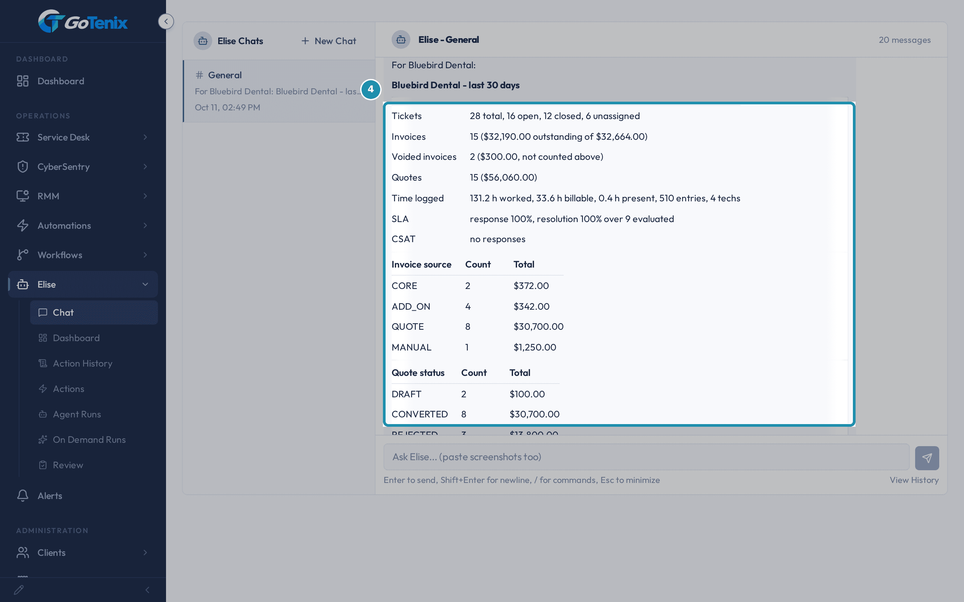Click the RMM monitor icon
Image resolution: width=964 pixels, height=602 pixels.
[23, 196]
